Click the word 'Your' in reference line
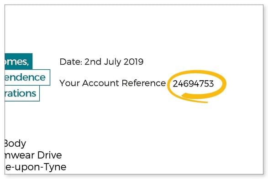 pos(69,83)
